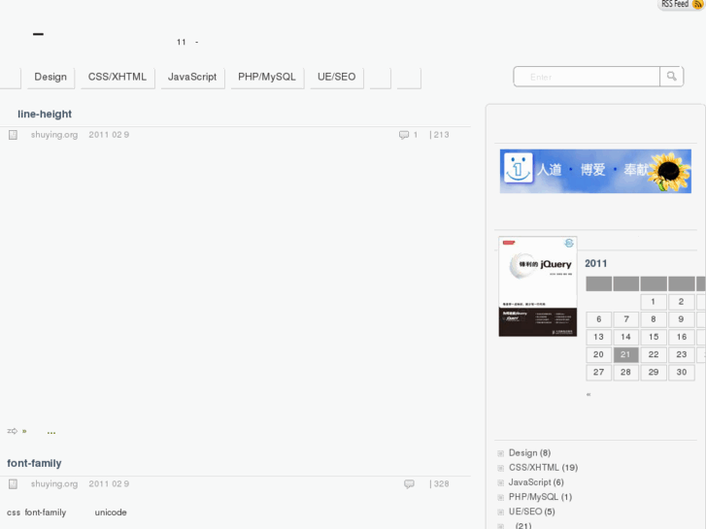Screen dimensions: 706x529
Task: Open JavaScript (6) category link
Action: tap(536, 482)
